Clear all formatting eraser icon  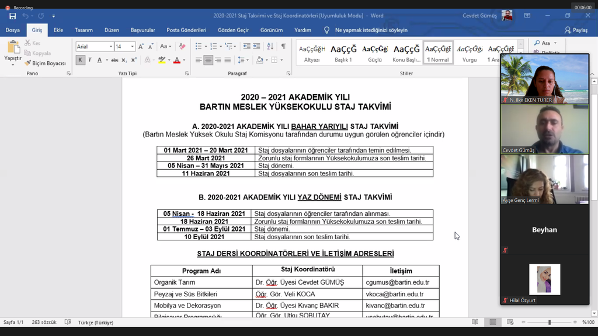pos(182,47)
